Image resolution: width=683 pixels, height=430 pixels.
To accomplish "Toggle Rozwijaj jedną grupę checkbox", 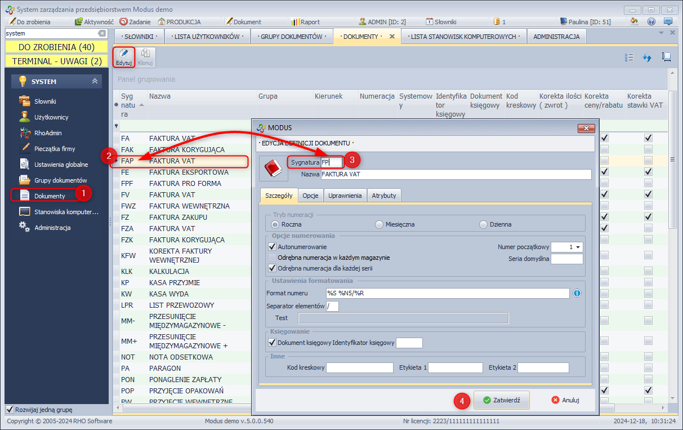I will (x=10, y=410).
